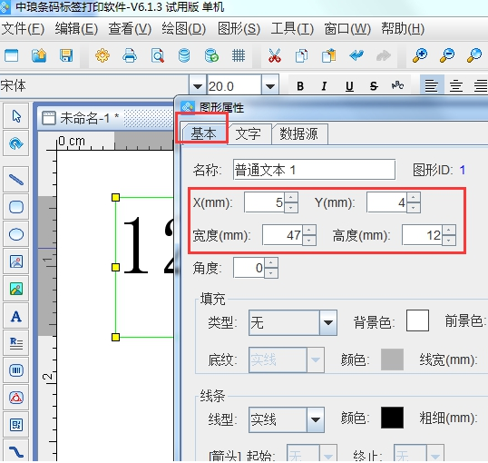Image resolution: width=488 pixels, height=463 pixels.
Task: Open file with the folder icon
Action: 39,56
